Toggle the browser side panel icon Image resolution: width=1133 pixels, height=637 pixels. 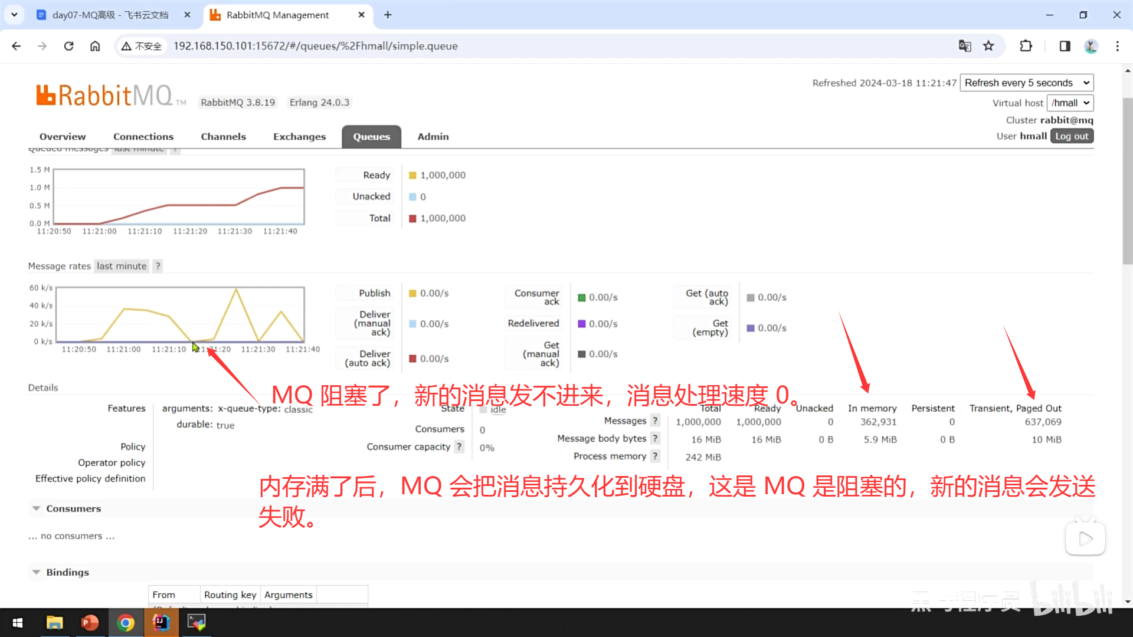pos(1065,46)
